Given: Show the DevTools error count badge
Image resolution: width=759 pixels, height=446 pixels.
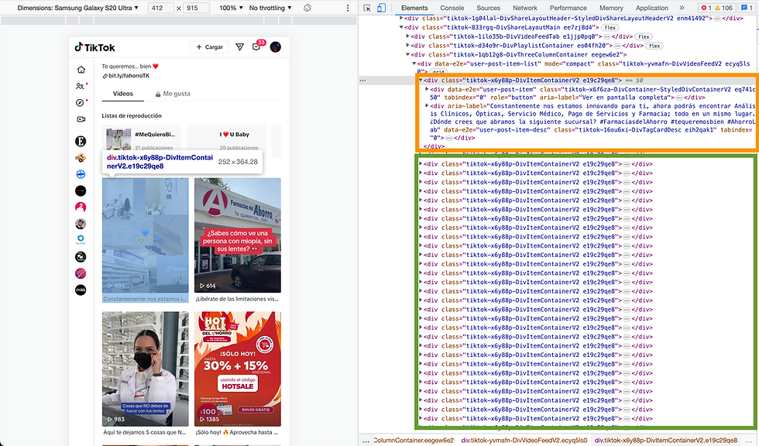Looking at the screenshot, I should coord(706,8).
